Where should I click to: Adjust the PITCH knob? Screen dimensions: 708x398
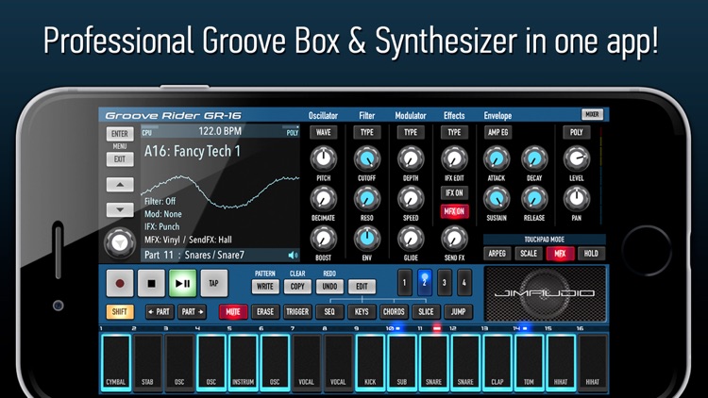[323, 158]
